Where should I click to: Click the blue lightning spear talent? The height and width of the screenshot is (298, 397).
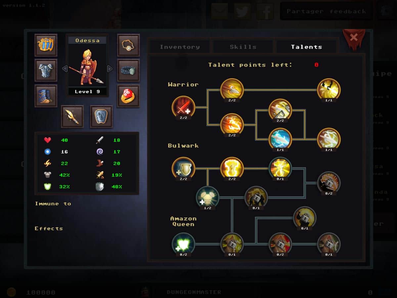(x=280, y=139)
